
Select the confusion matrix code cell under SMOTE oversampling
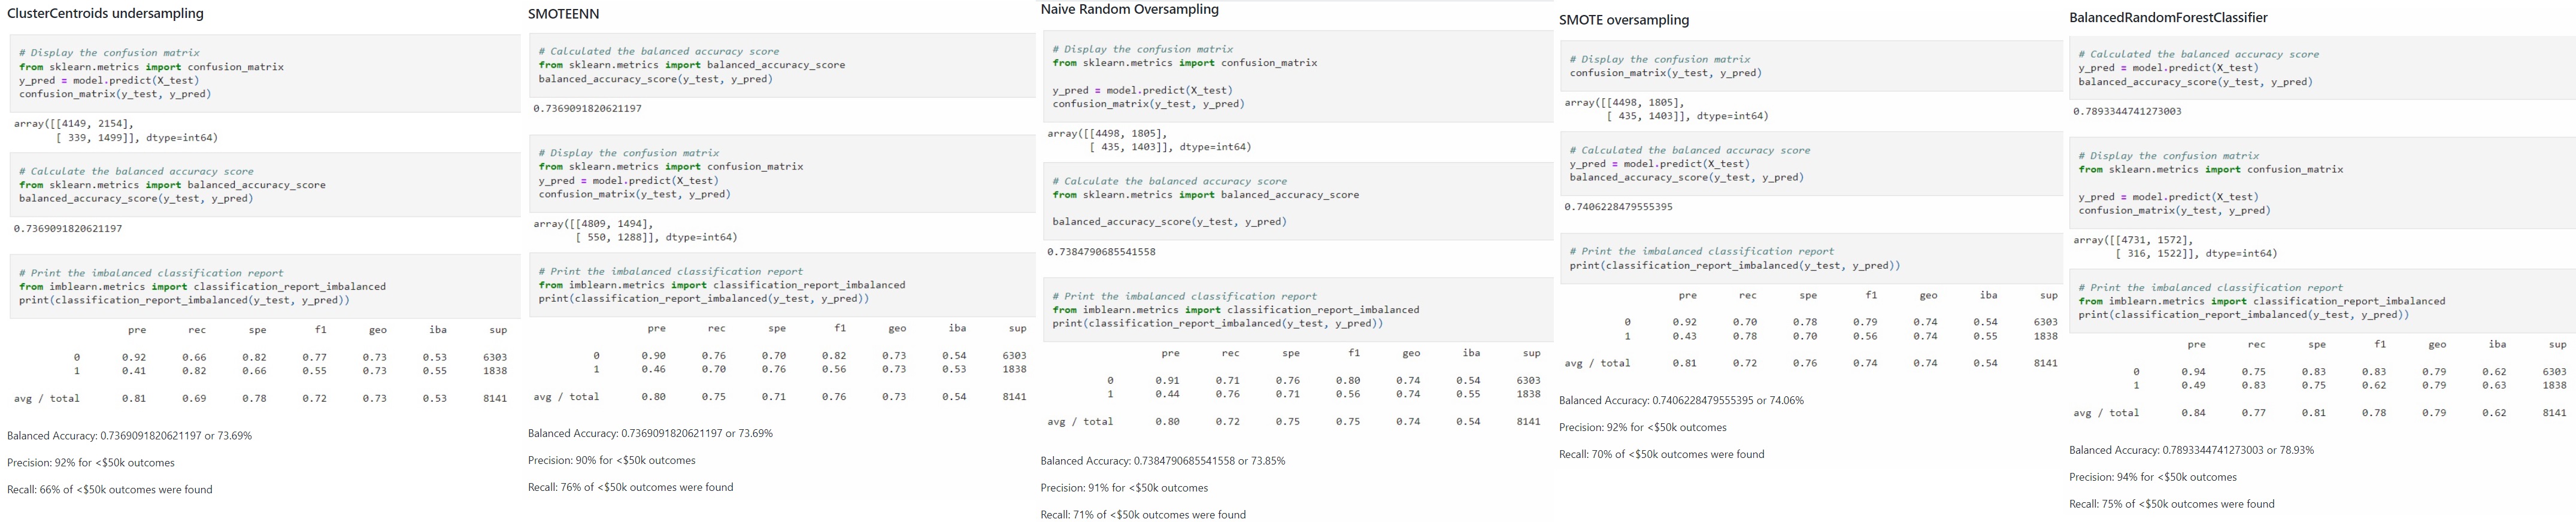(1810, 66)
